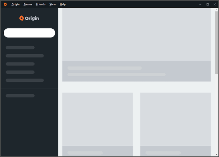Screen dimensions: 219x157
Task: Click the Origin icon in the title bar
Action: click(x=5, y=4)
